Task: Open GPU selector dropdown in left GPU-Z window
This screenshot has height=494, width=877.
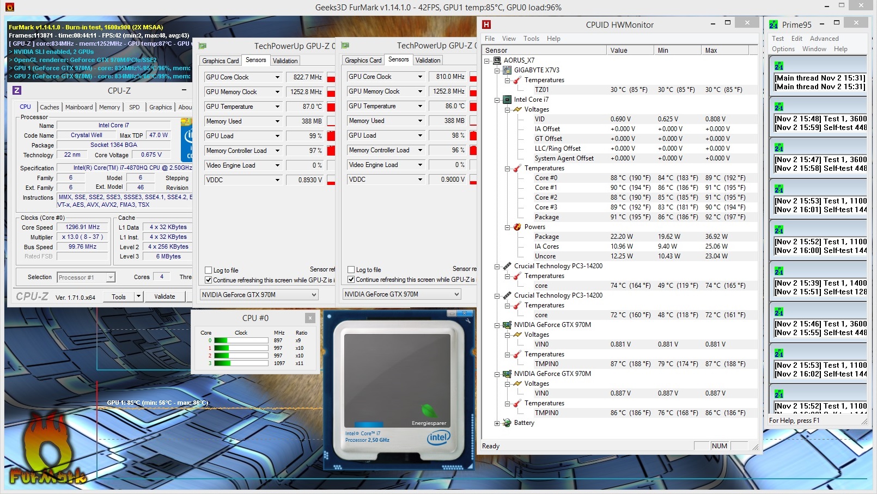Action: click(314, 295)
